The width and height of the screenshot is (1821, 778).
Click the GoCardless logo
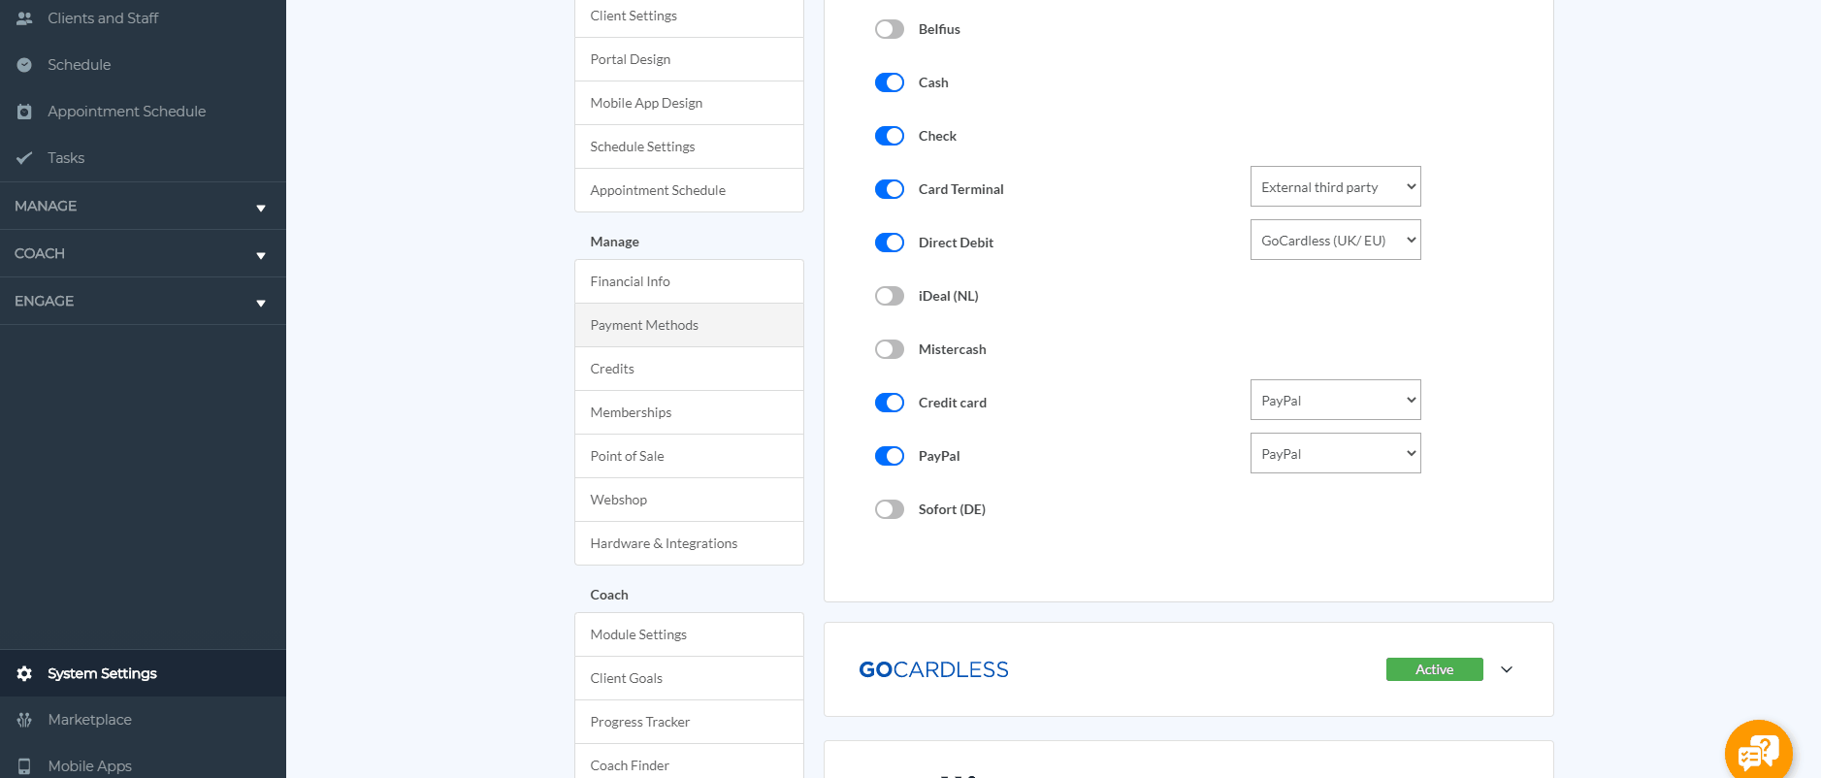pos(933,669)
